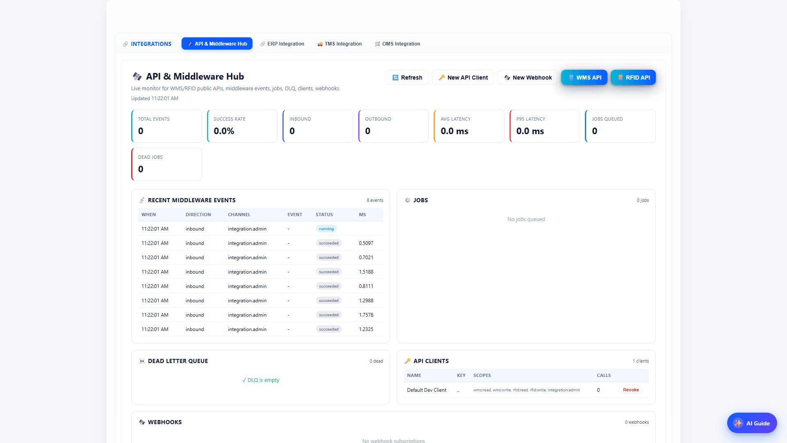The image size is (787, 443).
Task: Switch to ERP Integration tab
Action: point(282,44)
